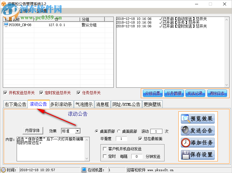Click content textbox scroll-up arrow
232x173 pixels.
(x=87, y=140)
